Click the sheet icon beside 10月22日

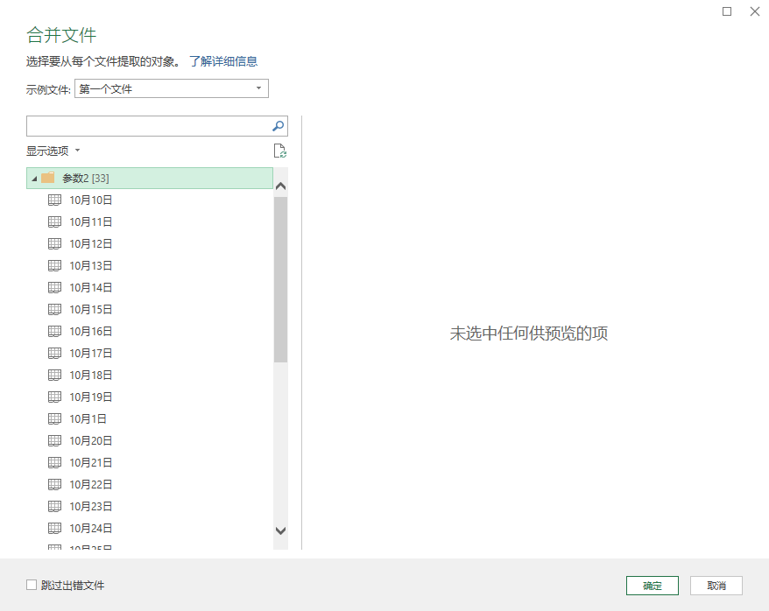(54, 484)
